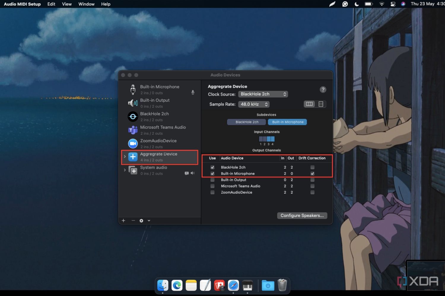Image resolution: width=445 pixels, height=296 pixels.
Task: Click the input channel block numbered 1
Action: pos(261,139)
